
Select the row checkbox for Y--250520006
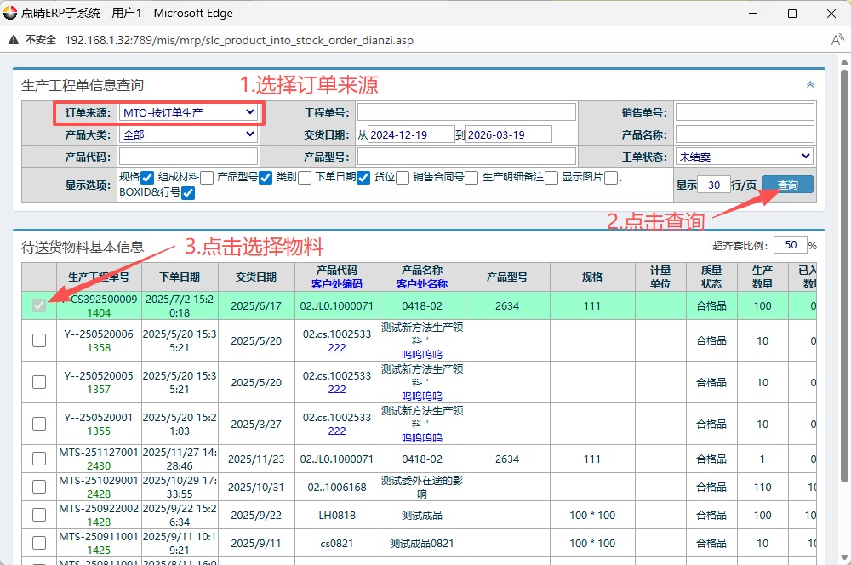pos(39,340)
